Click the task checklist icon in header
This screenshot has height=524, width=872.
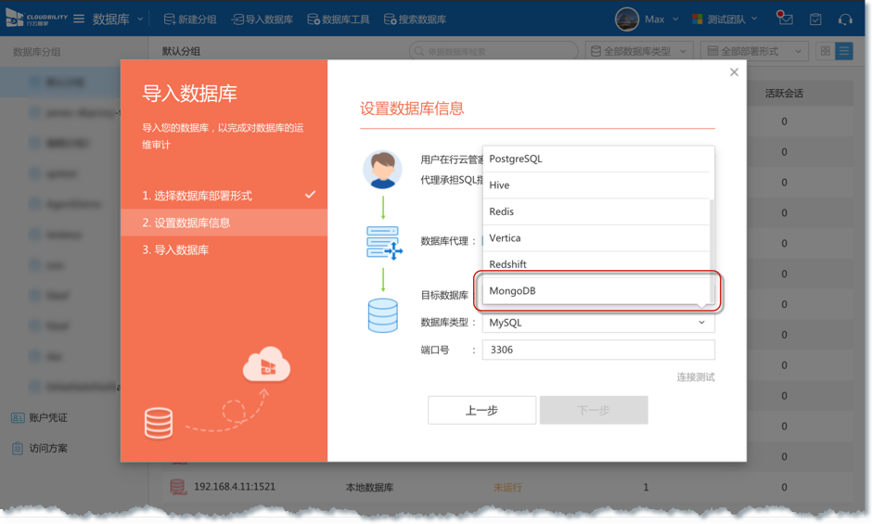pyautogui.click(x=815, y=19)
